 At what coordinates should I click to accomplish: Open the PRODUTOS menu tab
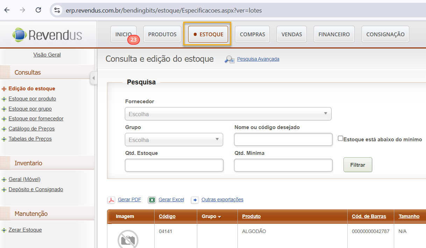[162, 34]
